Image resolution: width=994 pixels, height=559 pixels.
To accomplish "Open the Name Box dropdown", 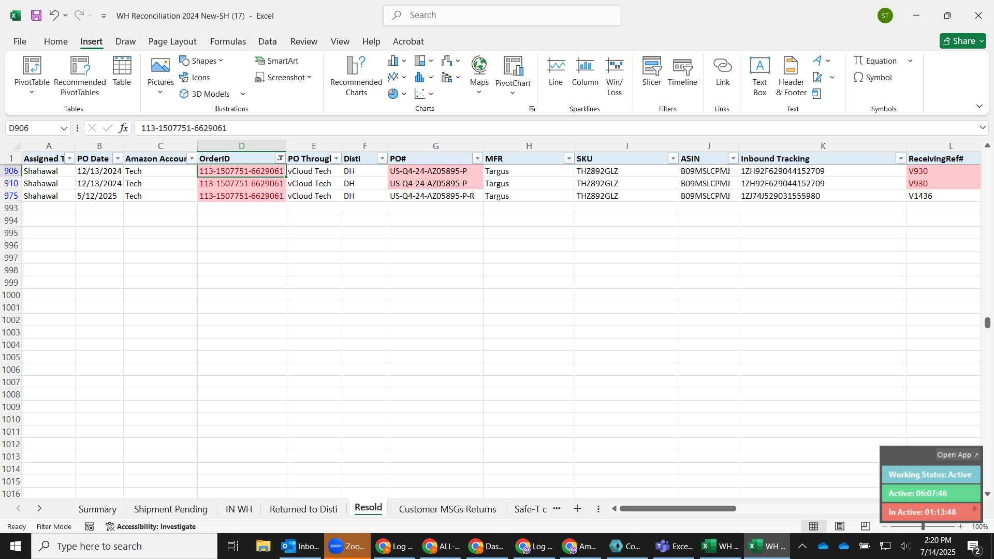I will point(64,128).
